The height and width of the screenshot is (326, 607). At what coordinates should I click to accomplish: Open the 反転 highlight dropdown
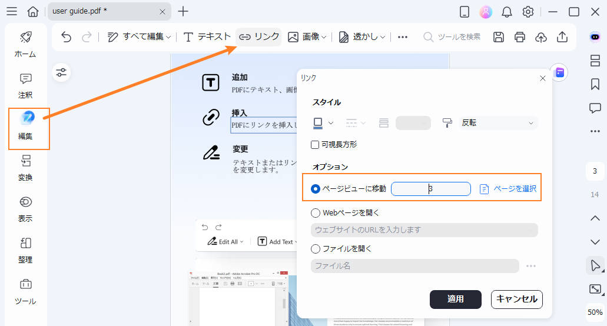(498, 123)
